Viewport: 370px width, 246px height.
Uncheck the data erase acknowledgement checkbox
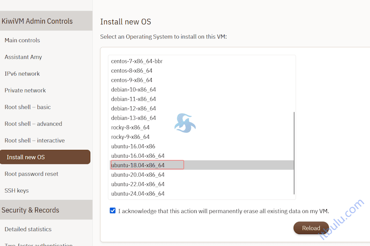point(113,211)
